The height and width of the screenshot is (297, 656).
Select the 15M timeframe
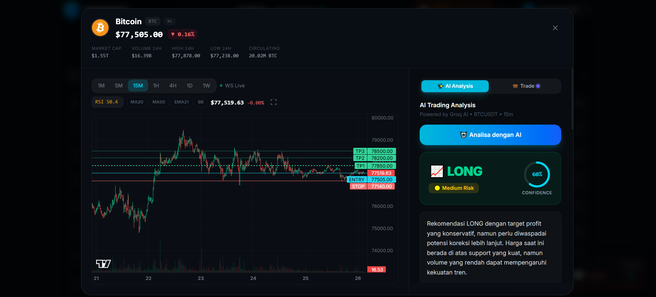coord(138,86)
